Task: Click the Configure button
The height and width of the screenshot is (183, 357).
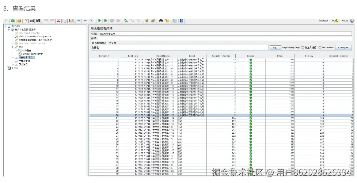Action: [x=343, y=47]
